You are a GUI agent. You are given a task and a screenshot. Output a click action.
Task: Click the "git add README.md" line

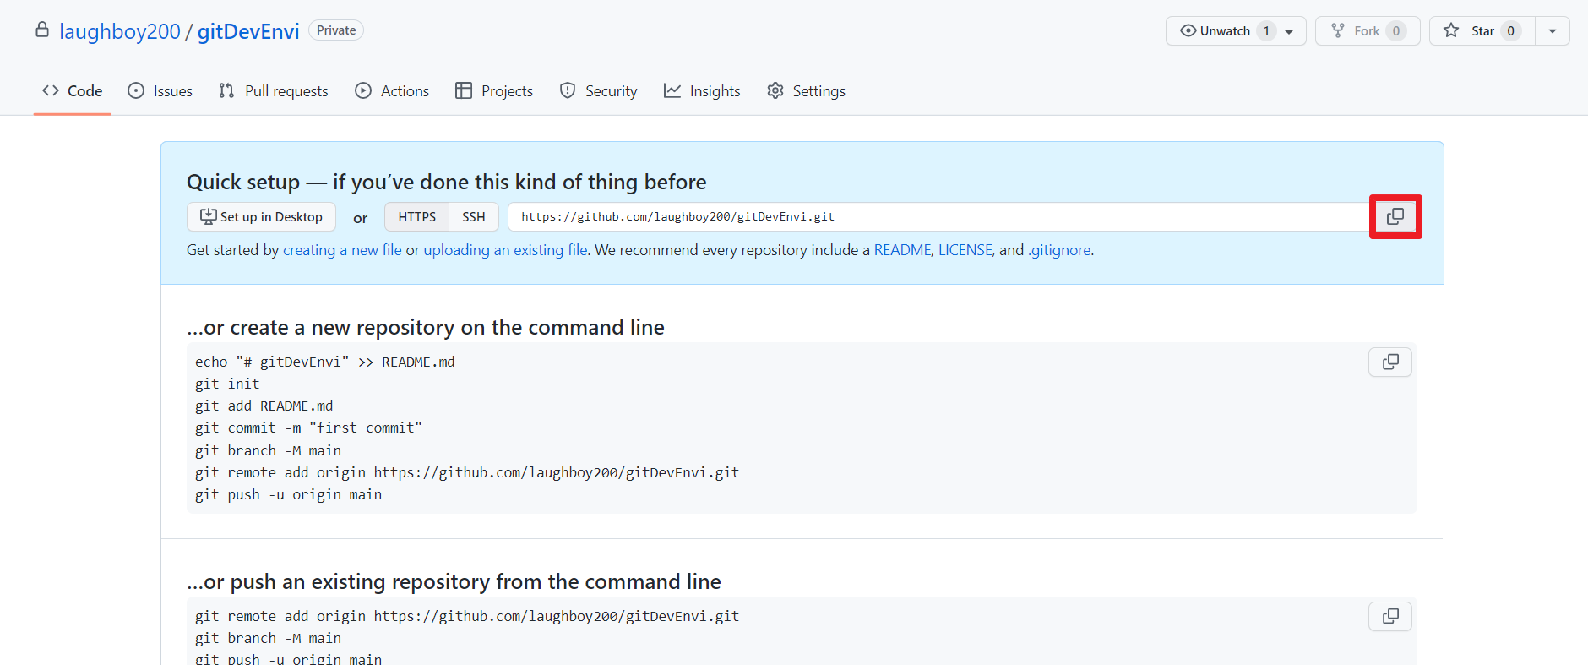coord(264,406)
